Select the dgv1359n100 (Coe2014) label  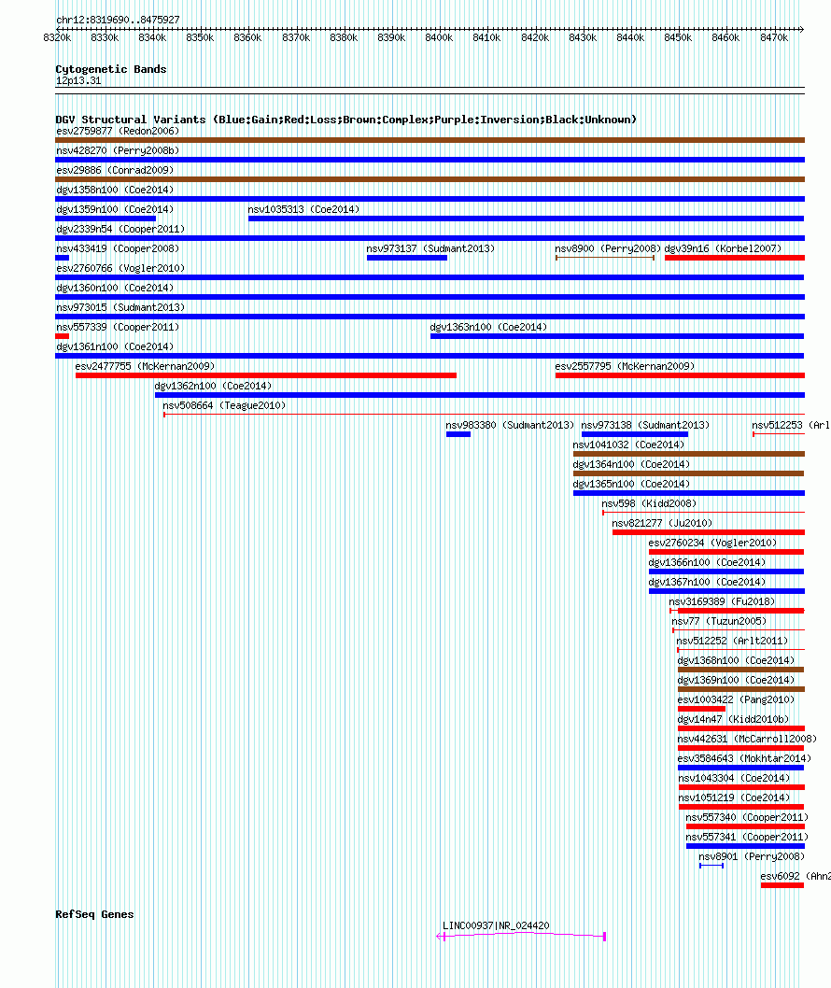pos(115,209)
